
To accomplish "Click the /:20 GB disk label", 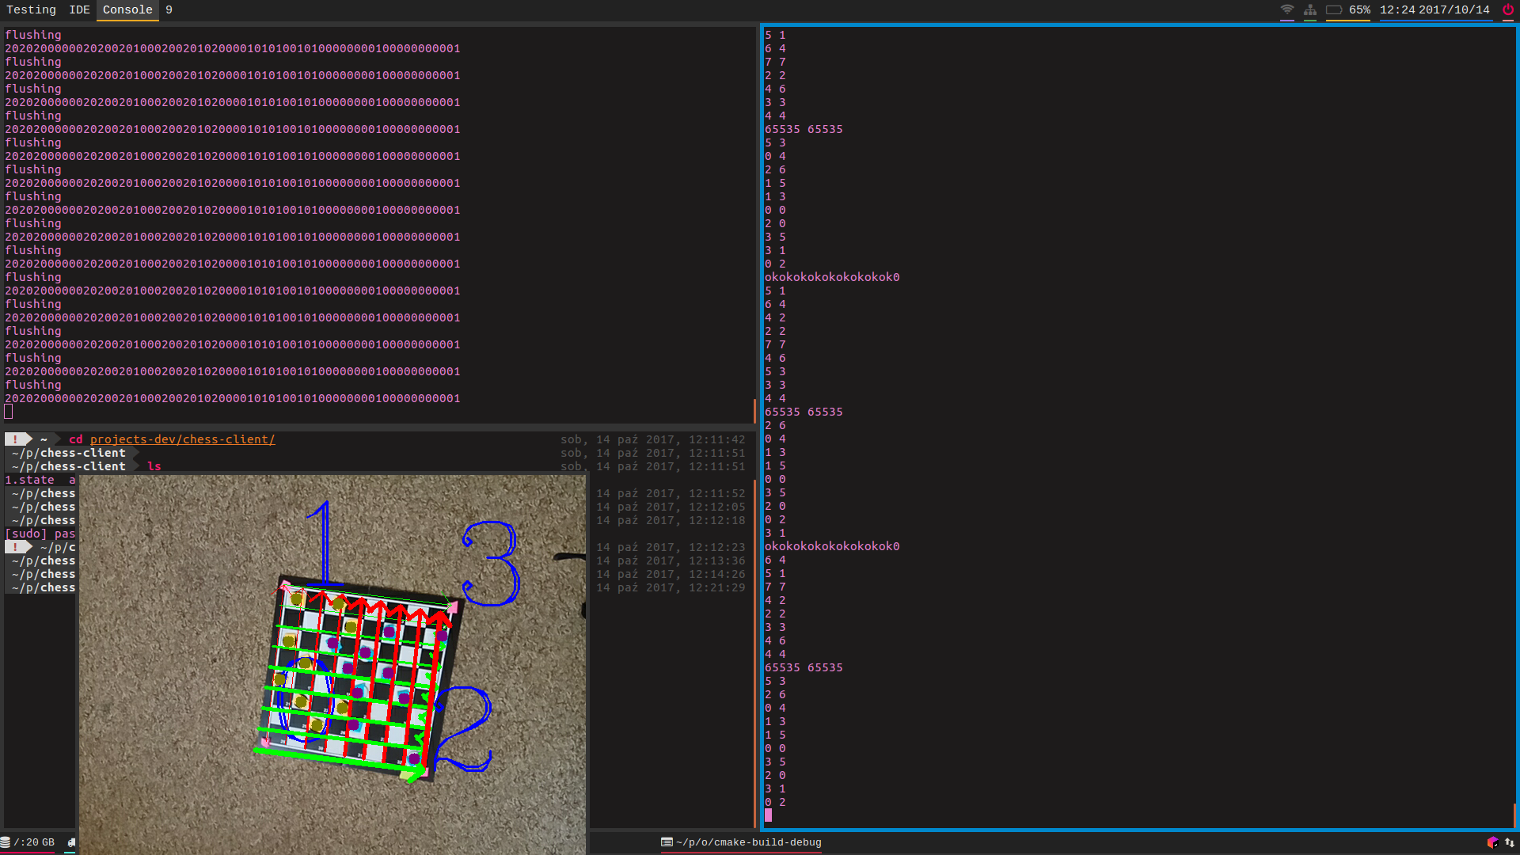I will (34, 842).
